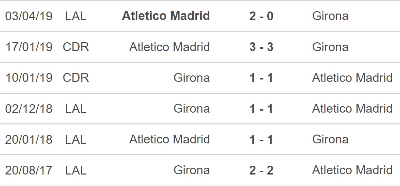This screenshot has height=186, width=400.
Task: Click Atletico Madrid in the 20/01/18 row
Action: coord(170,139)
